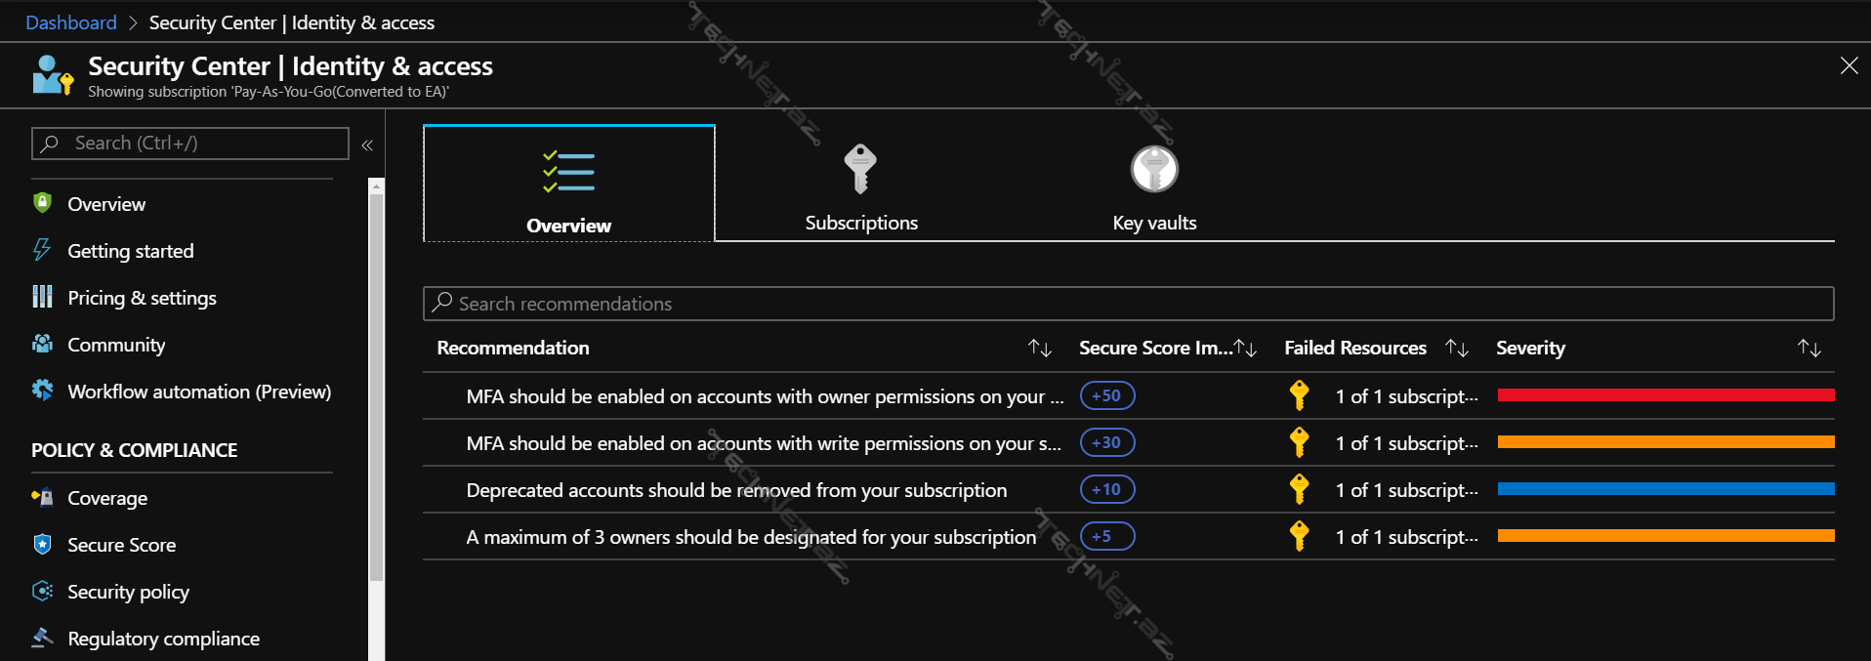Open deprecated accounts removal recommendation
Viewport: 1871px width, 661px height.
click(x=736, y=490)
